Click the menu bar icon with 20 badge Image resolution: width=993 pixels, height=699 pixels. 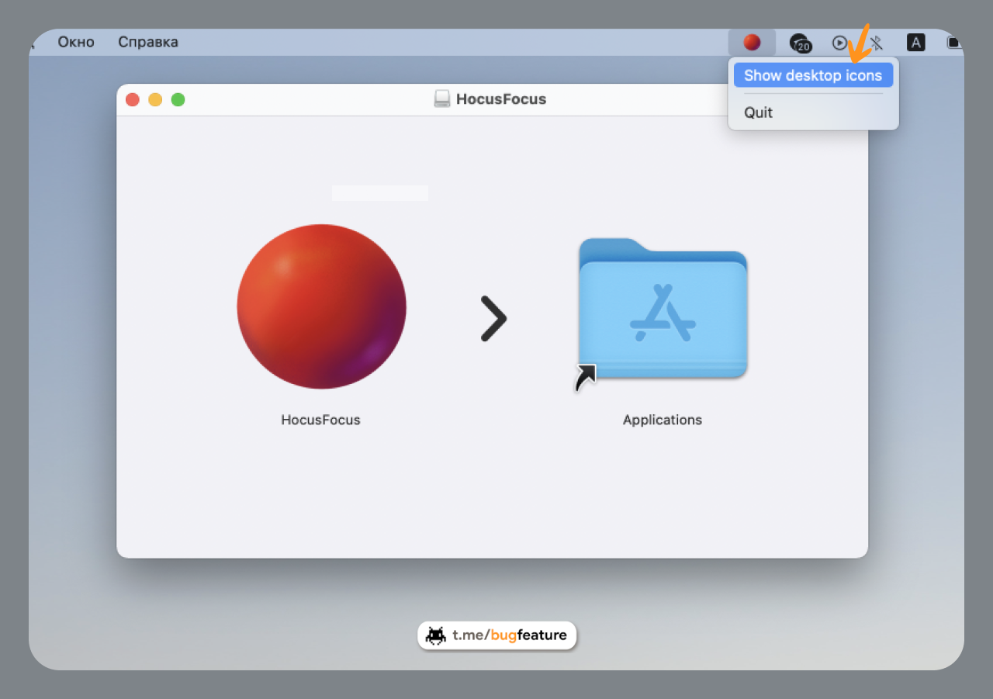click(x=800, y=43)
